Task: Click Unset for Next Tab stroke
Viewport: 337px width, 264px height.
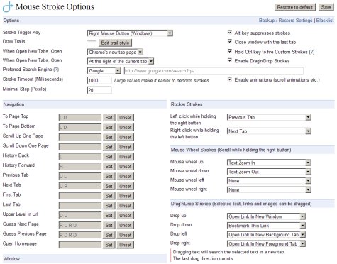Action: (x=126, y=186)
